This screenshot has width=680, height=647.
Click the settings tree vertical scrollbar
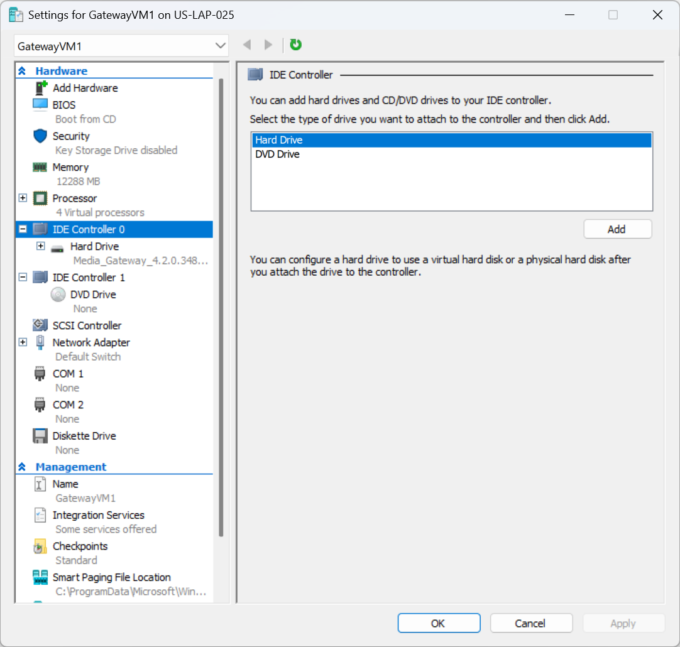[x=221, y=308]
